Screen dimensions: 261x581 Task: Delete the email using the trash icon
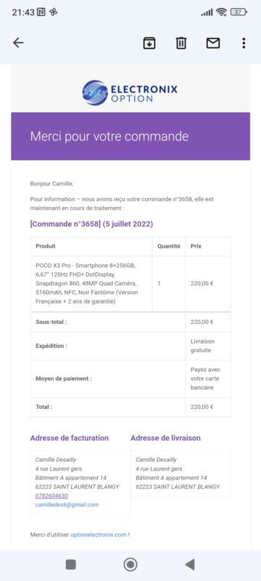[181, 43]
